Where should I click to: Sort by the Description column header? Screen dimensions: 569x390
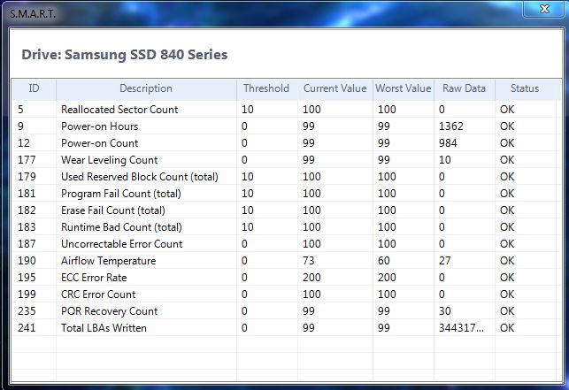[x=146, y=89]
